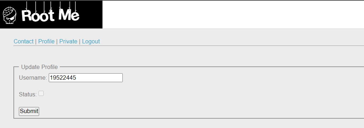Click the separator between Contact and Profile
The height and width of the screenshot is (128, 364).
point(36,42)
